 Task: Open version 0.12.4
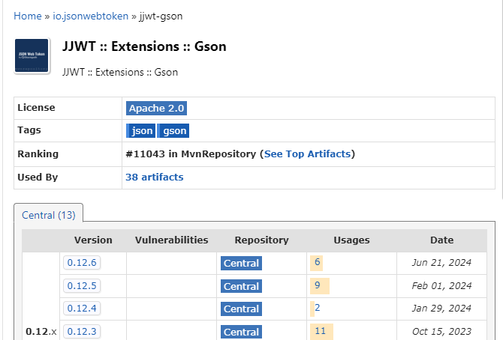coord(82,308)
